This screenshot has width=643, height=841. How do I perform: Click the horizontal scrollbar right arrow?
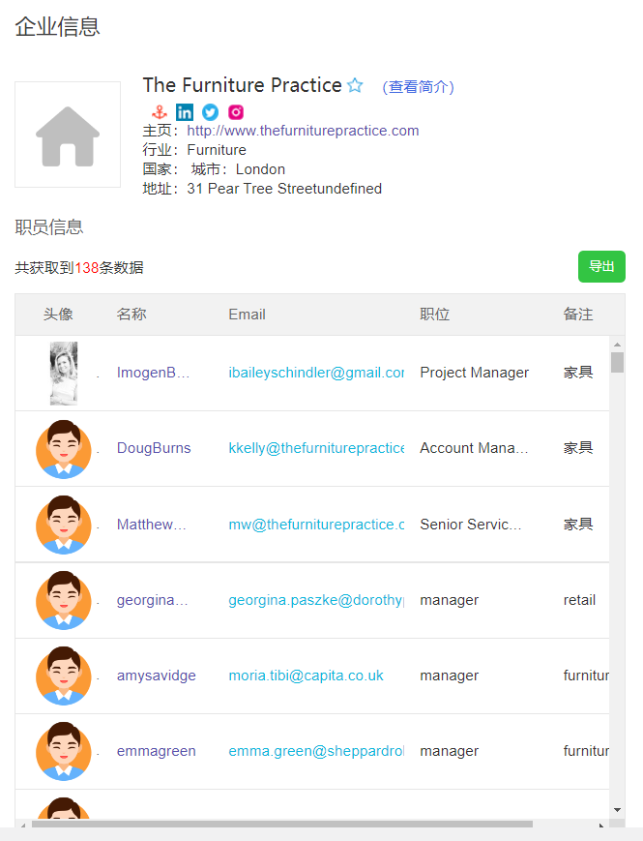tap(601, 825)
